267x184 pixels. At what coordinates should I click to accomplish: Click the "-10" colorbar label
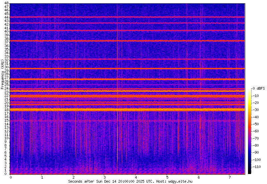(x=255, y=96)
